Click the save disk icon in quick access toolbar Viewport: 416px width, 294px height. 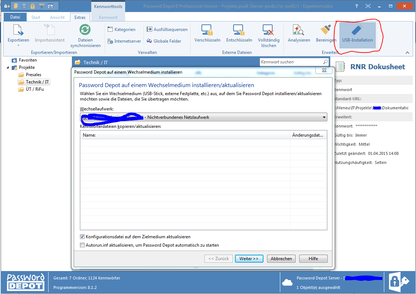(x=24, y=6)
